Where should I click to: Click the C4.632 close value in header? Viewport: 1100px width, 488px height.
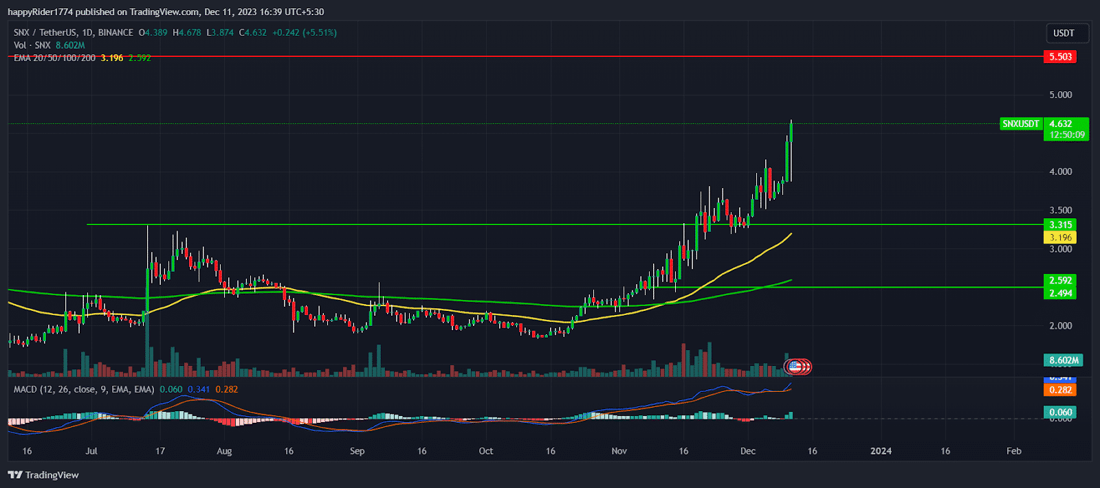[252, 32]
